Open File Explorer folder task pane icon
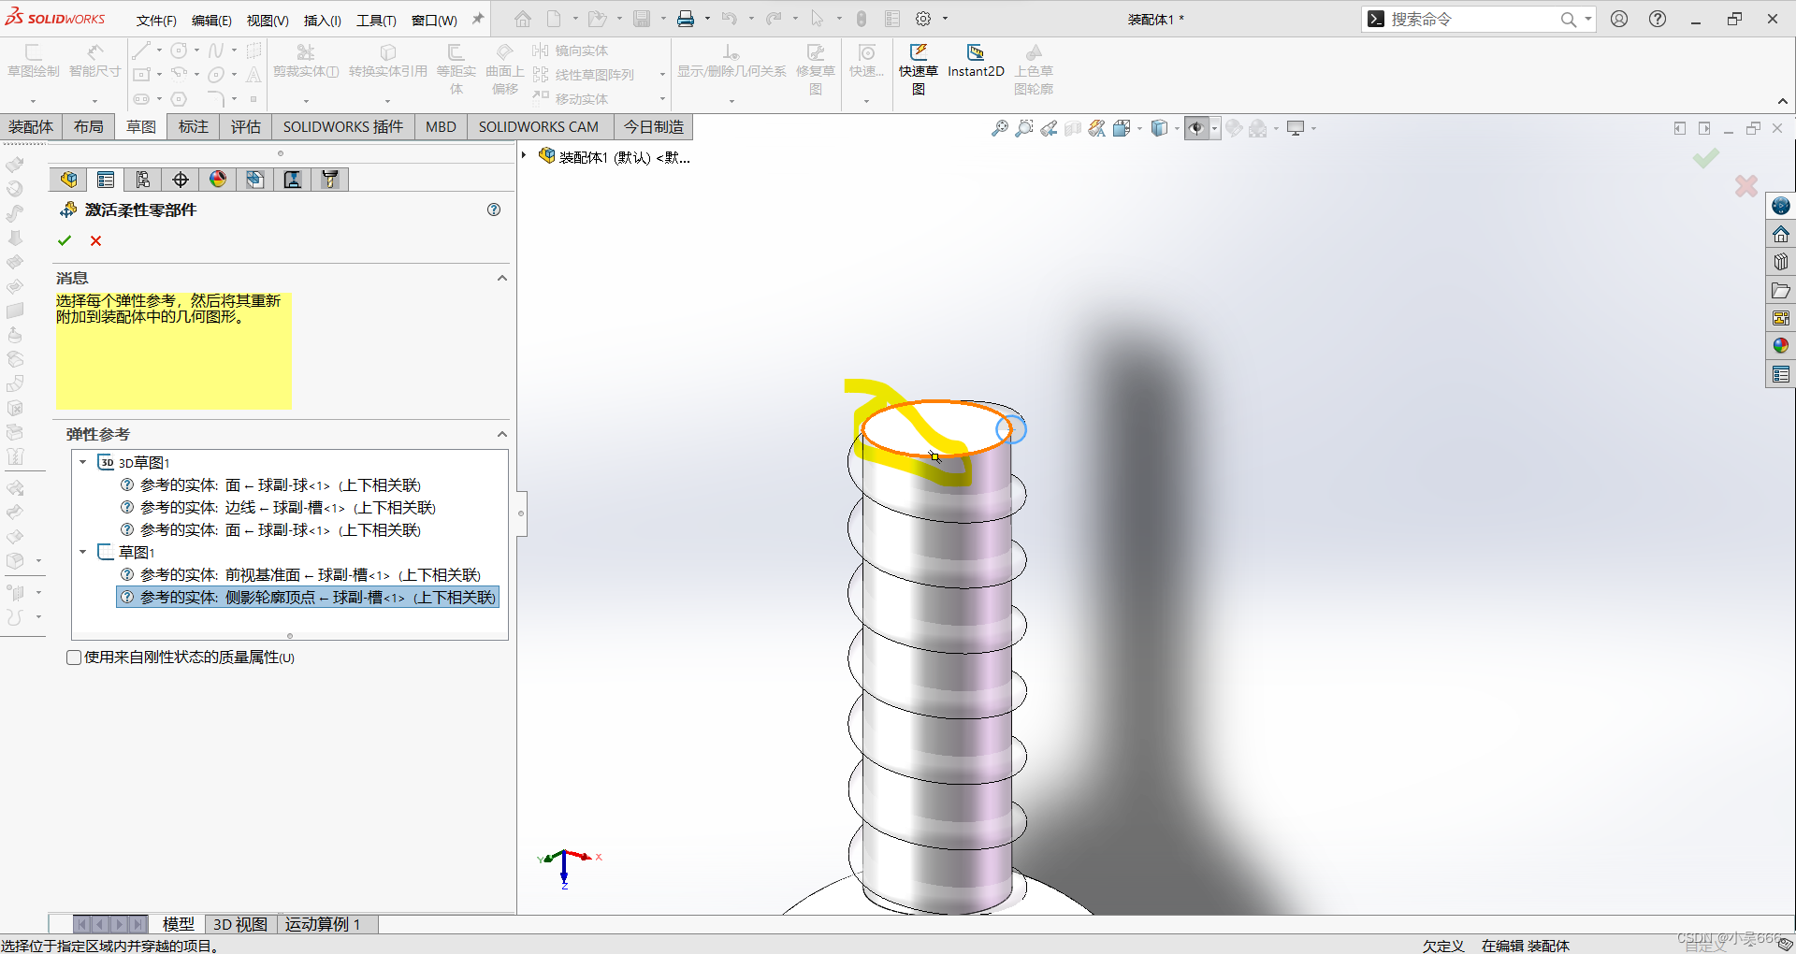1796x954 pixels. 1781,290
